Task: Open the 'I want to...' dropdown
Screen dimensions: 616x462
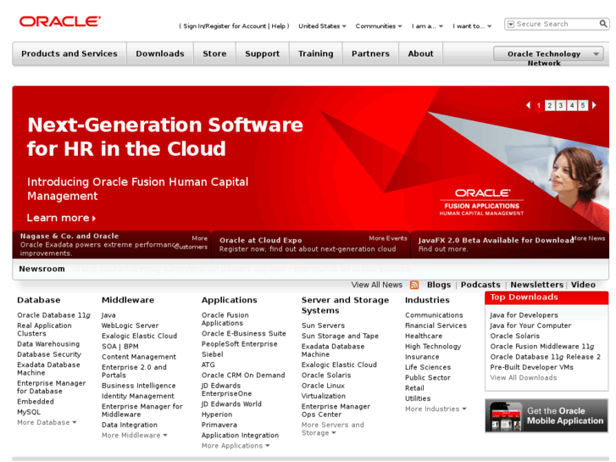Action: (472, 26)
